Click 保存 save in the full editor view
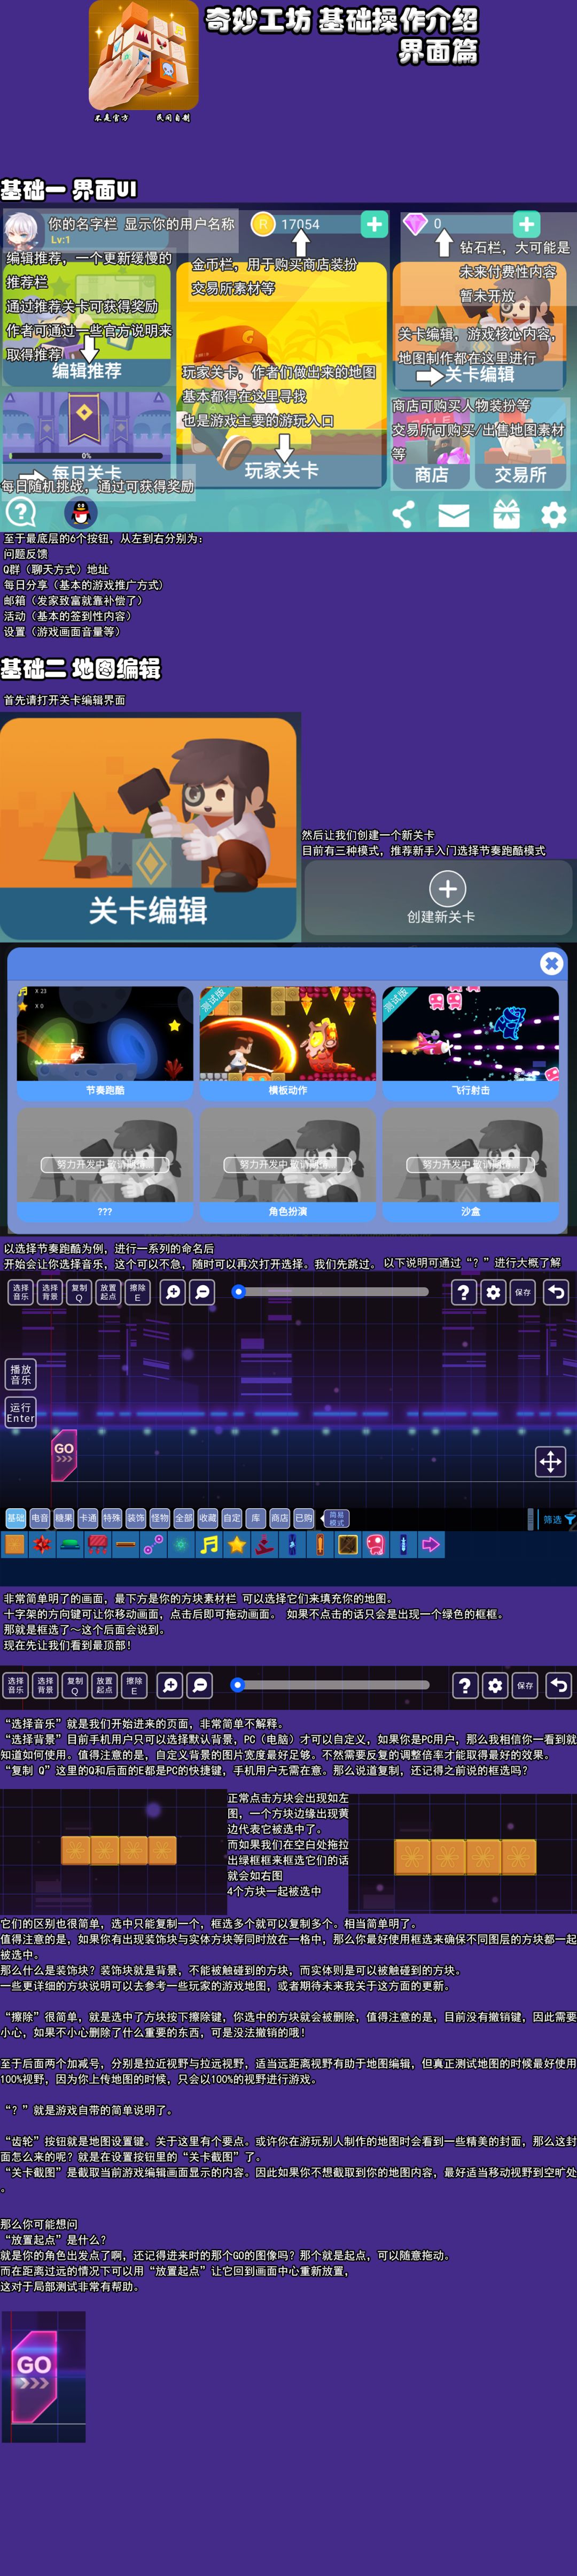Viewport: 577px width, 2576px height. coord(523,1292)
